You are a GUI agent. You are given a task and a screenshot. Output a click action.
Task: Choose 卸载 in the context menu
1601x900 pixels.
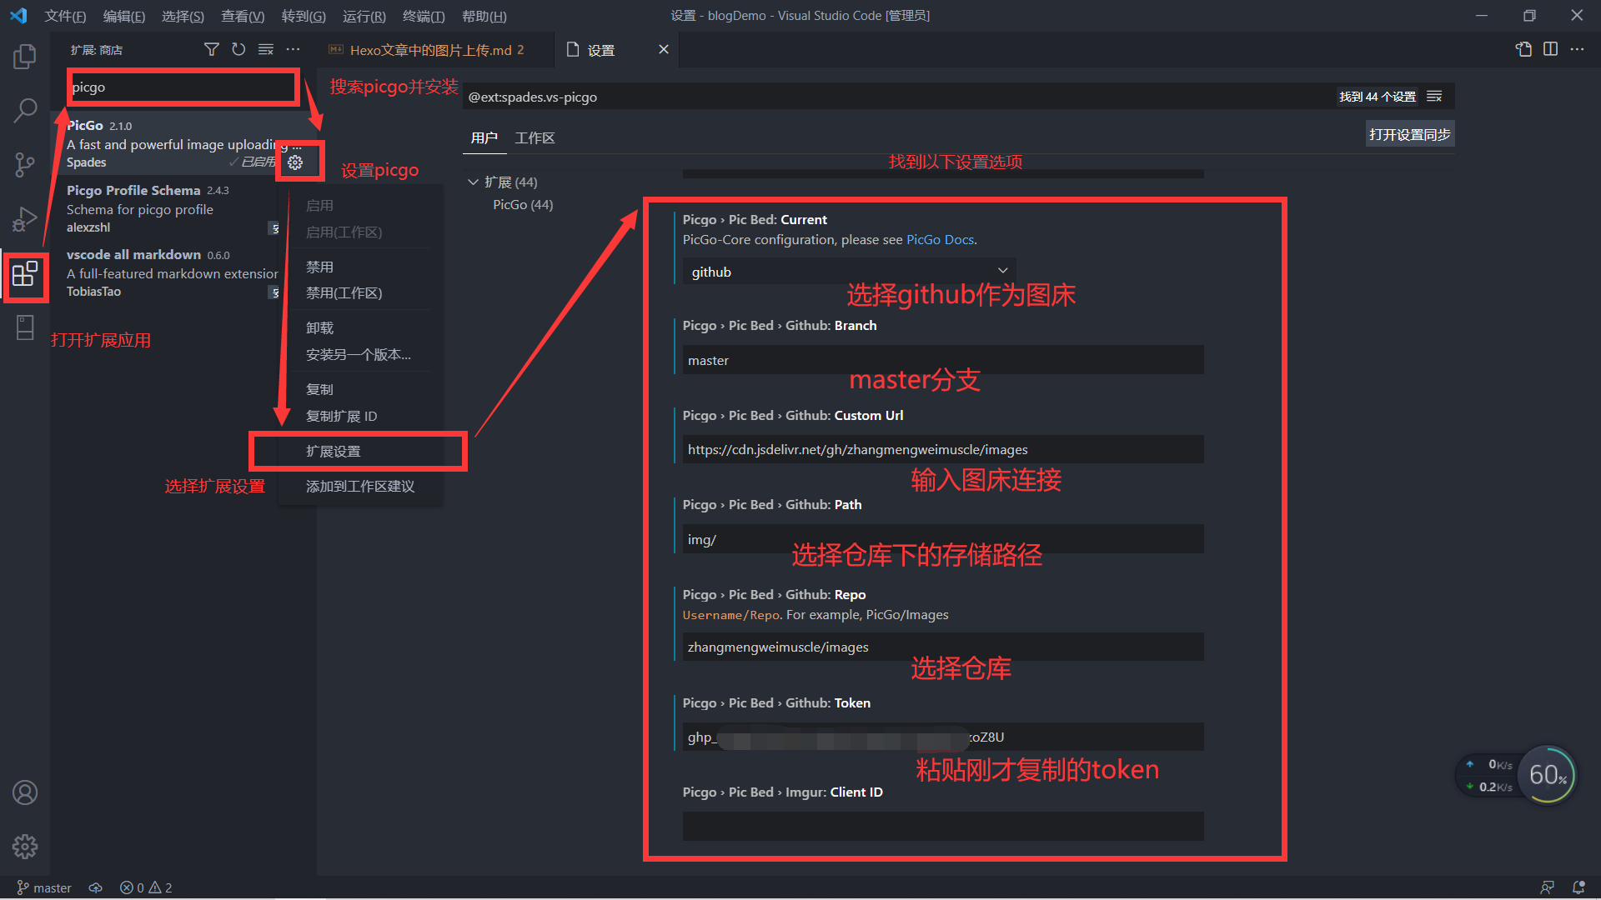(361, 328)
